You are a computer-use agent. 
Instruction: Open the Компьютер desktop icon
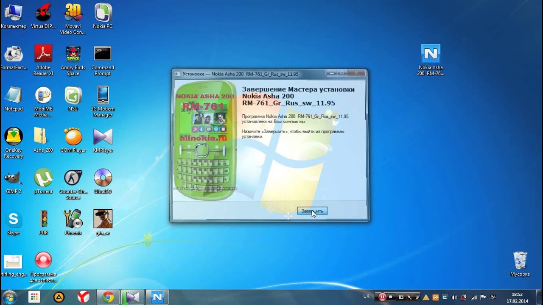click(x=14, y=17)
